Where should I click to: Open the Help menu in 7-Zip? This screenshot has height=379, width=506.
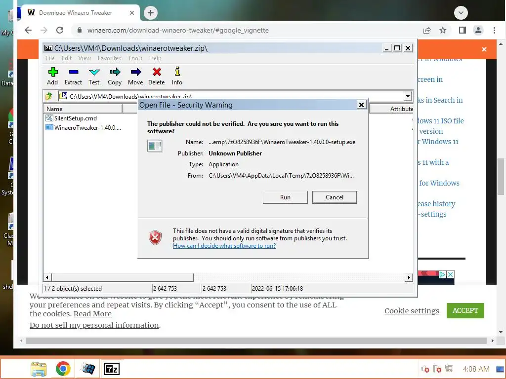pos(155,58)
